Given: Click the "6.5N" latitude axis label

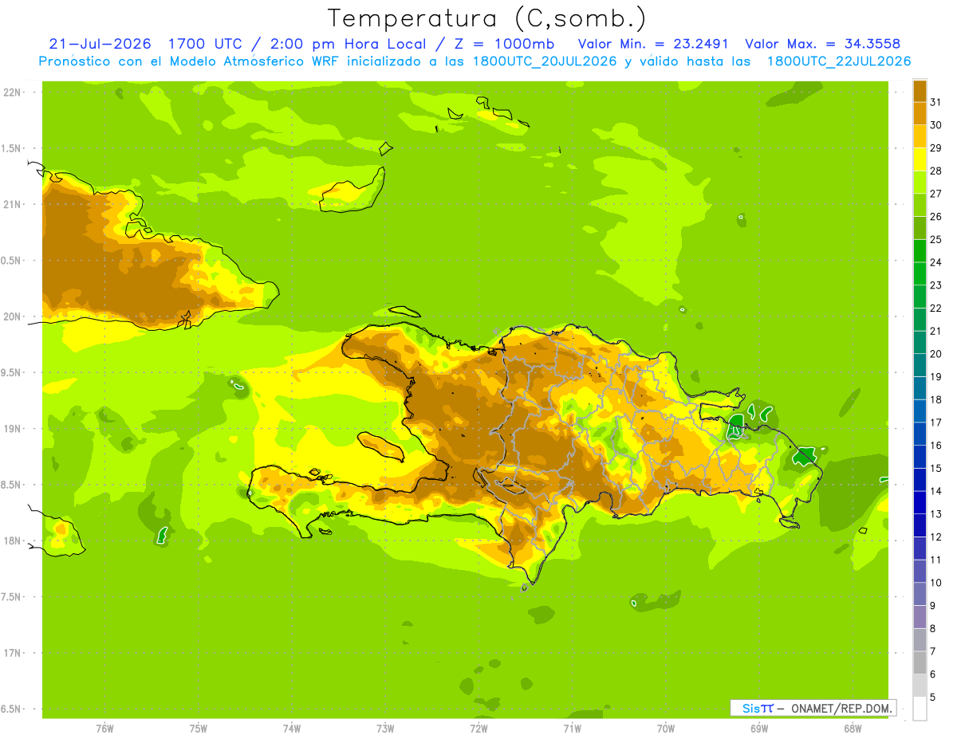Looking at the screenshot, I should coord(12,709).
